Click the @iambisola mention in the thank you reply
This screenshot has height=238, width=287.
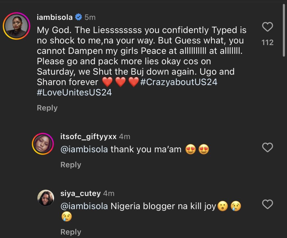pos(84,149)
